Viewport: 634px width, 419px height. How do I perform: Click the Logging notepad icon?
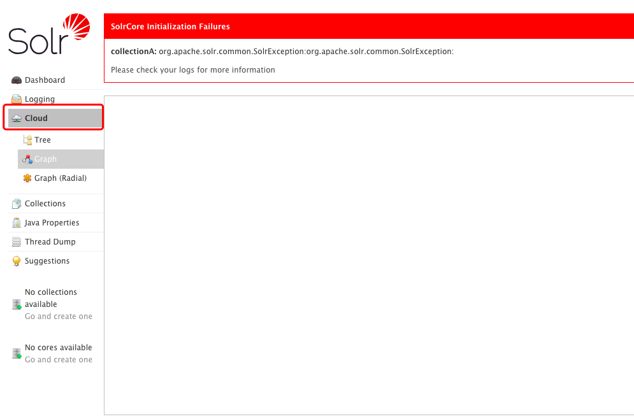(x=17, y=99)
